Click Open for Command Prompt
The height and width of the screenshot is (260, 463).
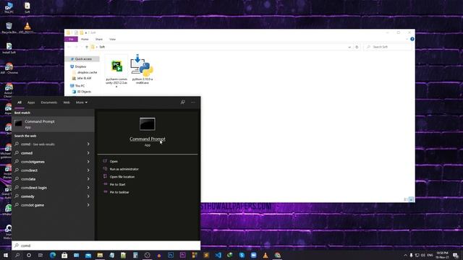click(114, 161)
